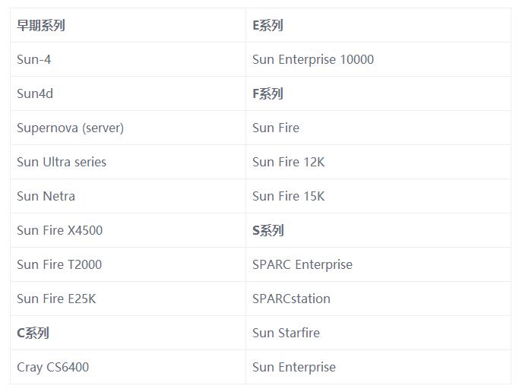Click the Cray CS6400 entry
Screen dimensions: 519x392
click(52, 367)
